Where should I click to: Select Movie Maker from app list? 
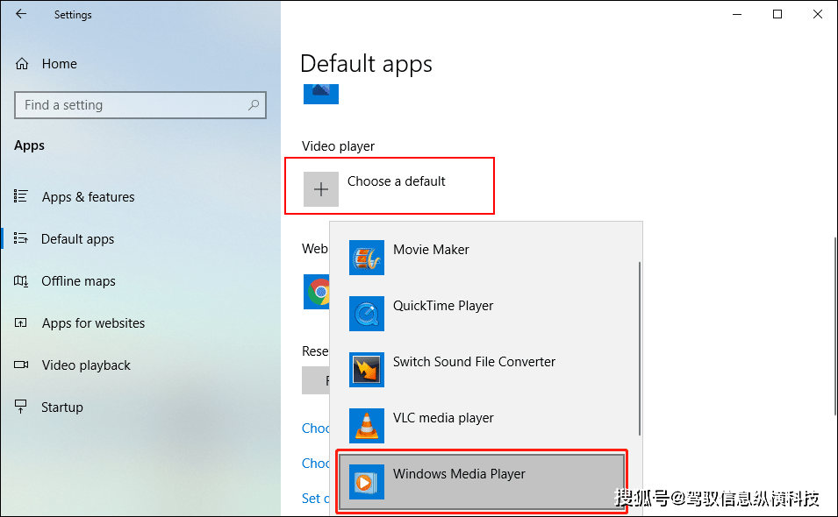click(431, 250)
